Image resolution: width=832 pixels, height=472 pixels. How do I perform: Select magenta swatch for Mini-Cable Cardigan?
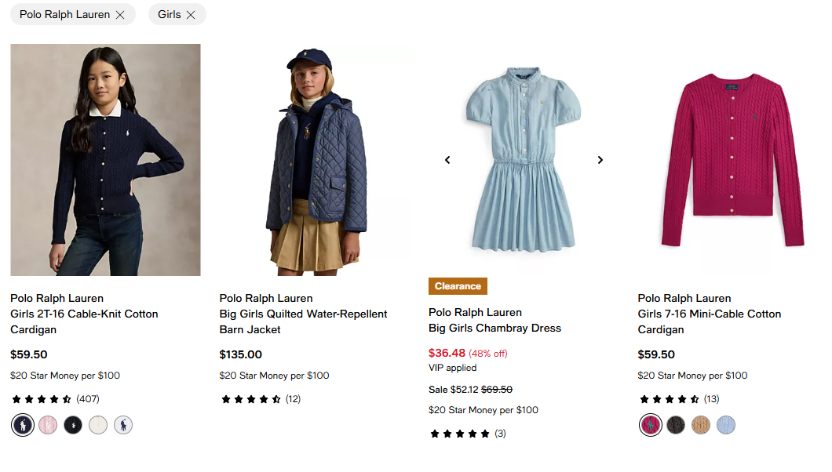(x=651, y=425)
